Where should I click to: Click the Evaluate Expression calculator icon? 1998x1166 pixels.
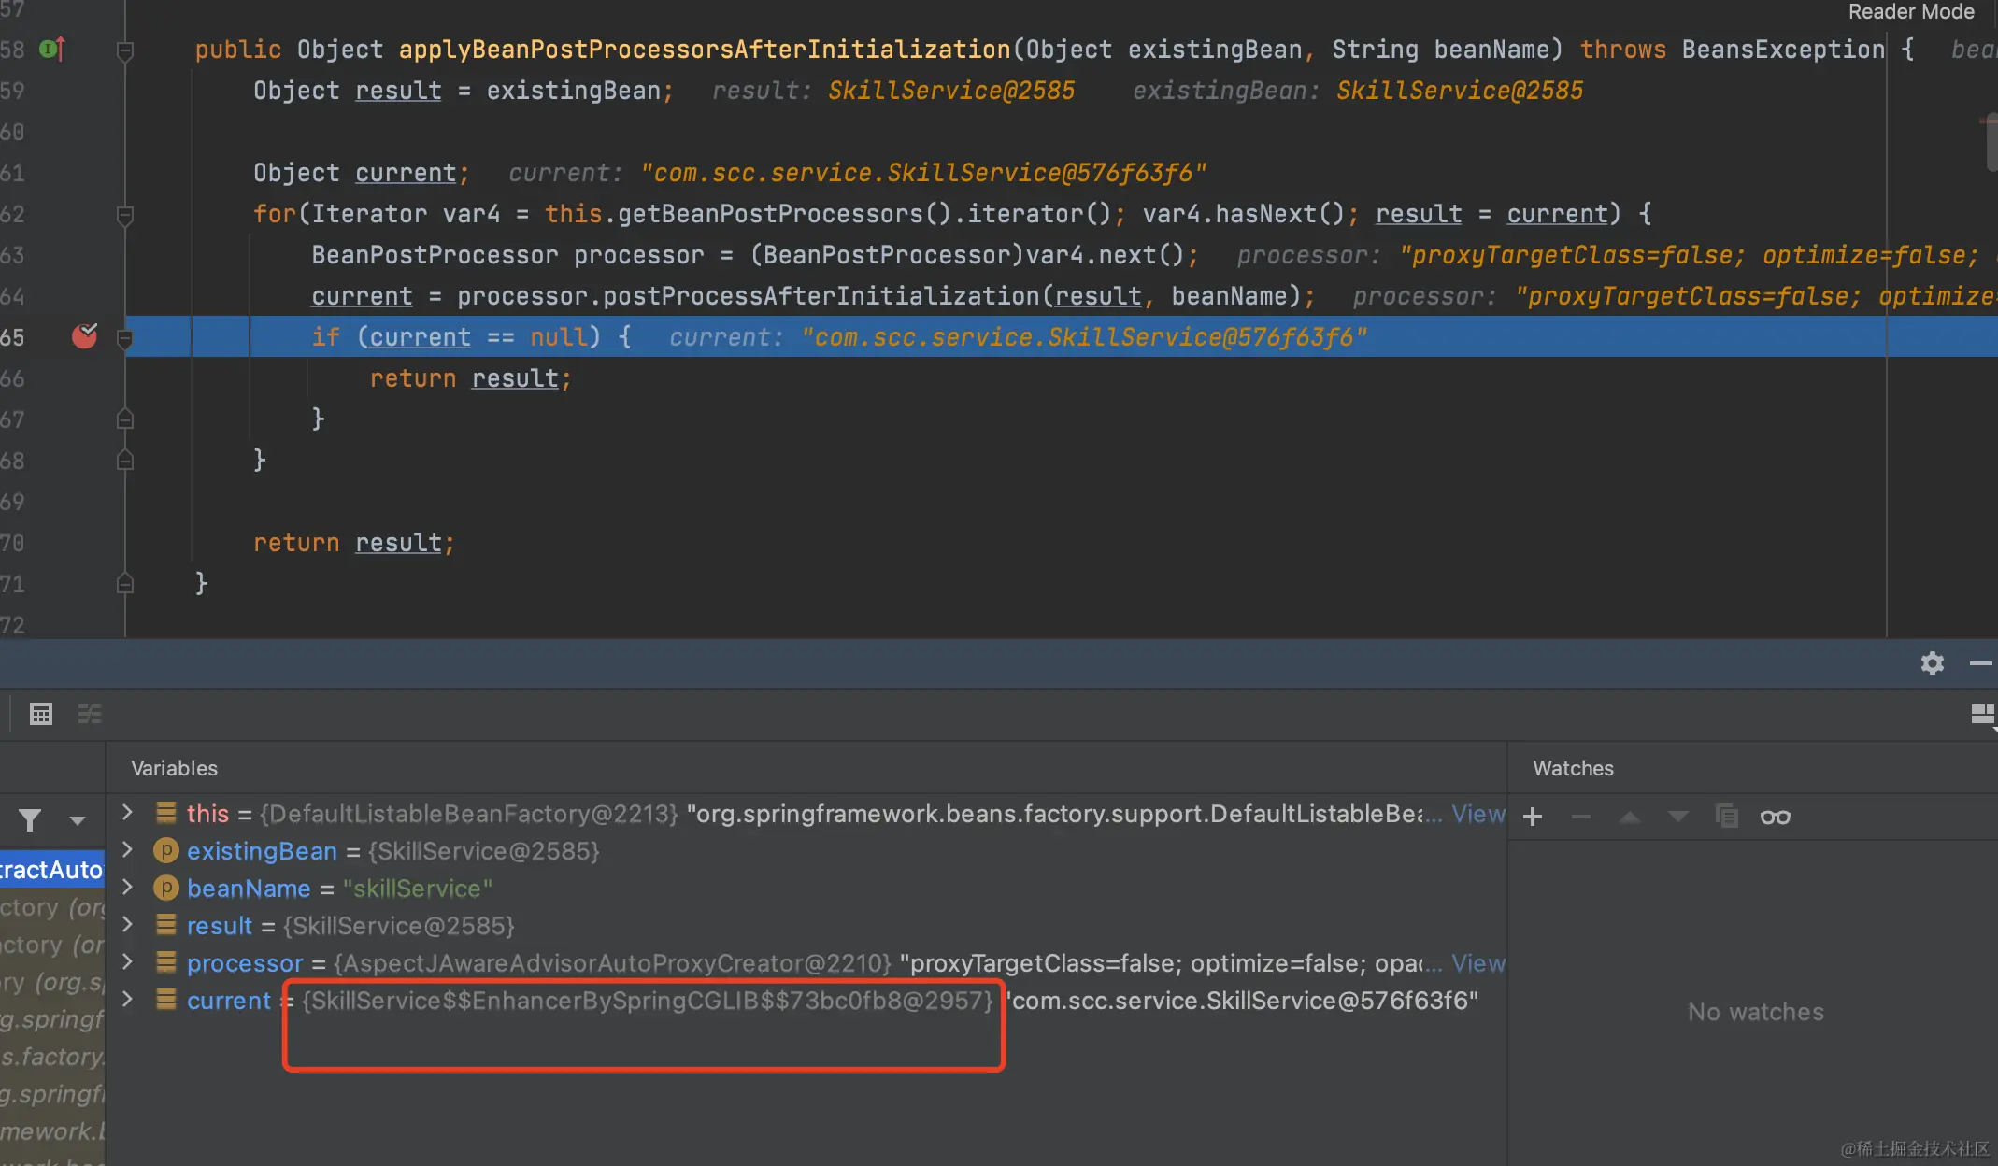pyautogui.click(x=41, y=714)
